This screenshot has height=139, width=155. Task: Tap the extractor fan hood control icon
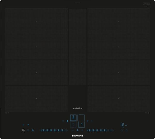point(33,130)
